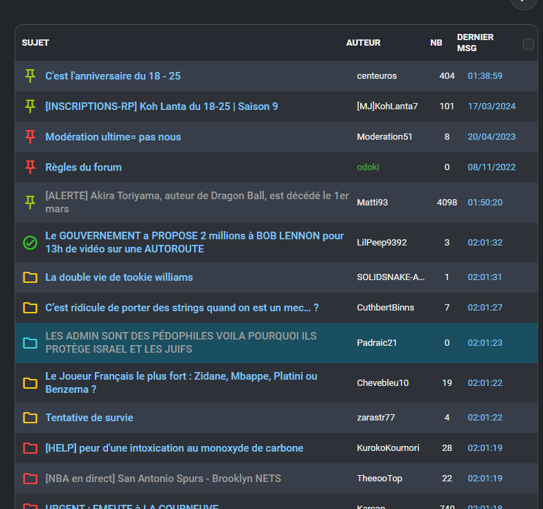Click the AUTEUR column header

click(x=363, y=43)
